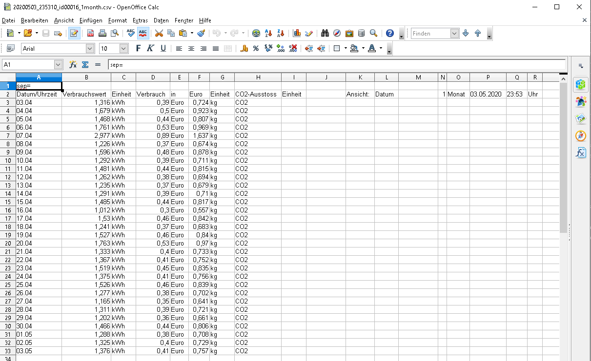Toggle automatic spellcheck

pyautogui.click(x=142, y=33)
